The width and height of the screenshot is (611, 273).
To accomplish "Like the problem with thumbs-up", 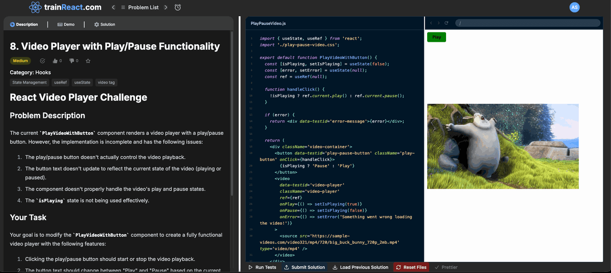I will click(x=55, y=61).
